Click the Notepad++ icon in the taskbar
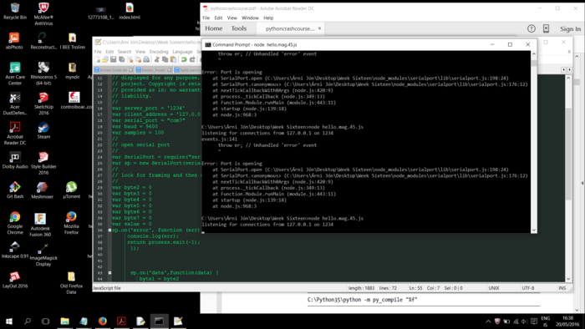The height and width of the screenshot is (329, 585). click(x=178, y=321)
